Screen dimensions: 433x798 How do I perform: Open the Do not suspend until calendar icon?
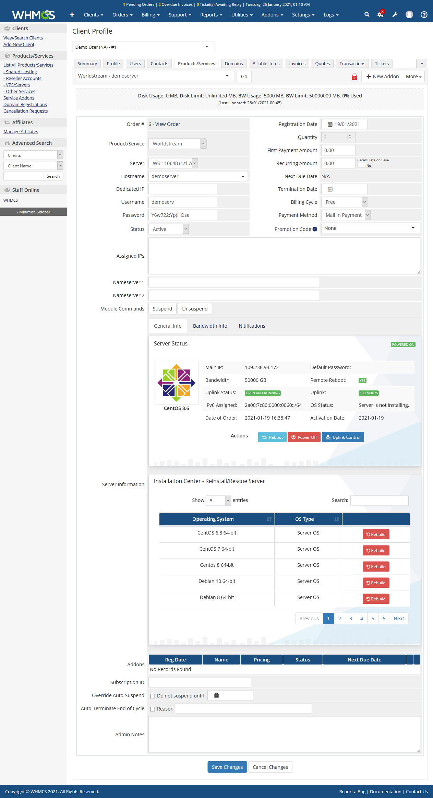(217, 695)
